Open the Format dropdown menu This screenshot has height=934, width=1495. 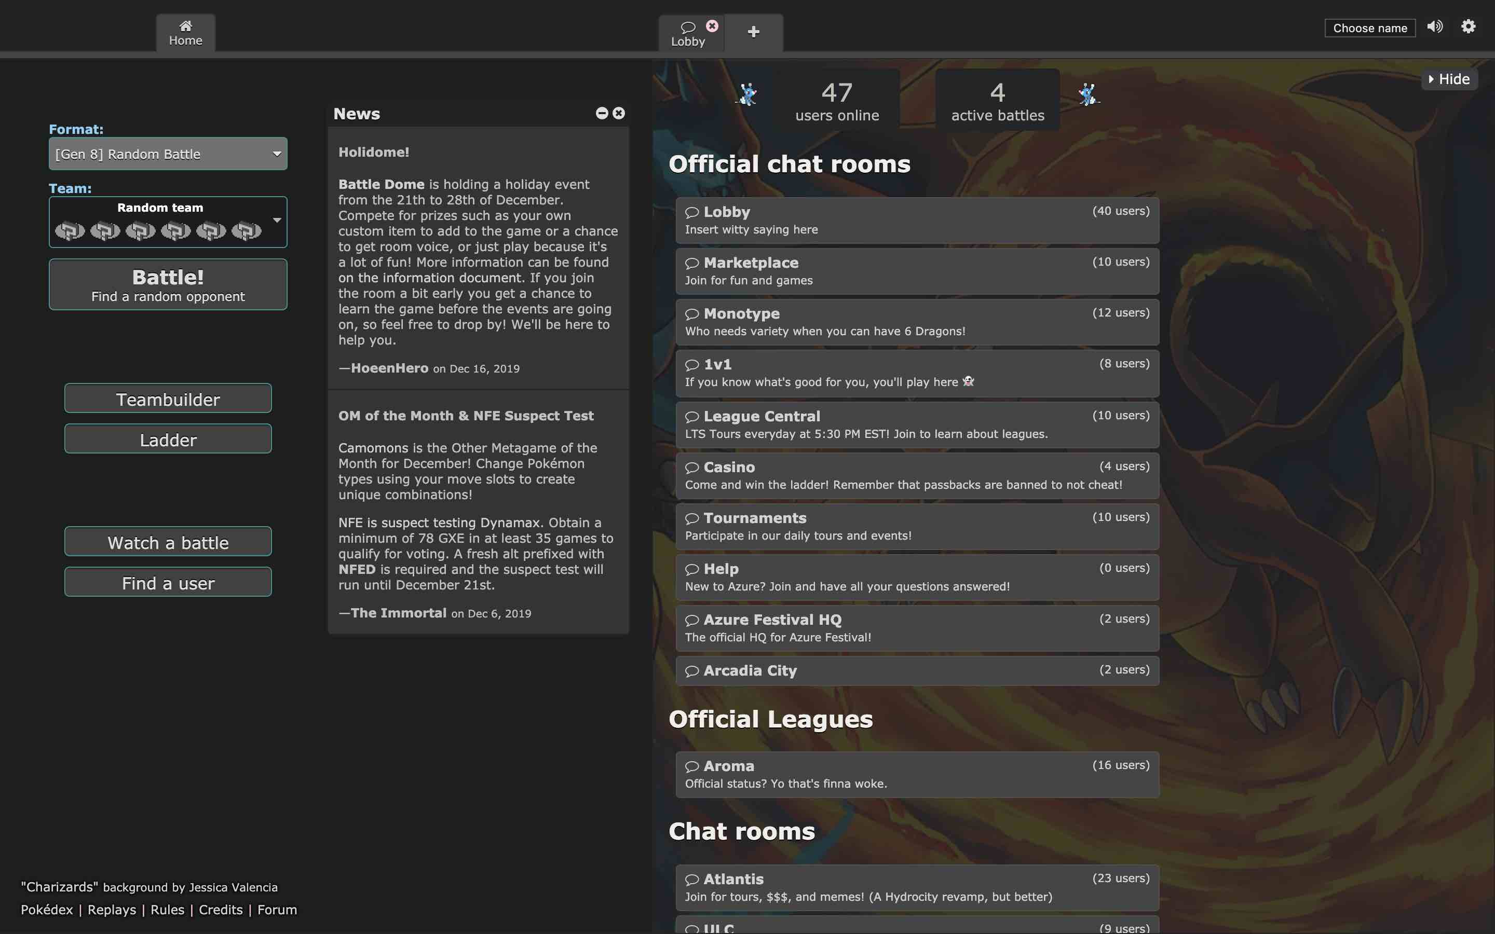tap(168, 154)
